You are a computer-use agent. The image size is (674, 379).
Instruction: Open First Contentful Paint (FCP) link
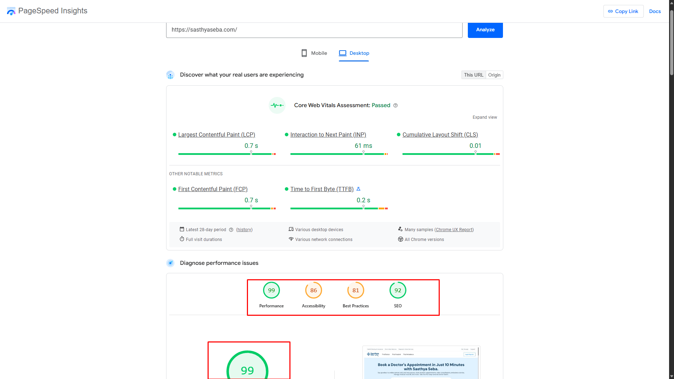(213, 189)
